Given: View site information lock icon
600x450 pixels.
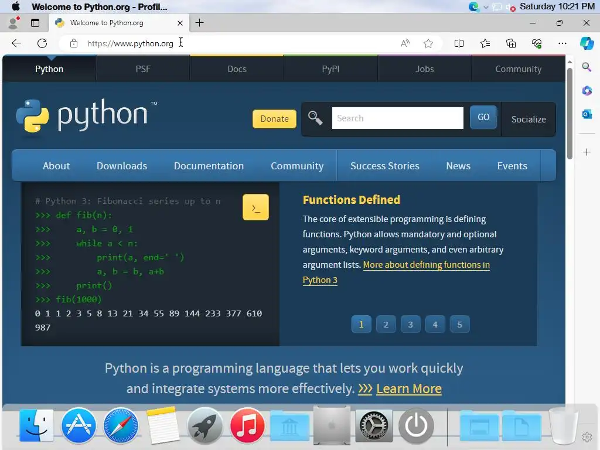Looking at the screenshot, I should pos(74,43).
